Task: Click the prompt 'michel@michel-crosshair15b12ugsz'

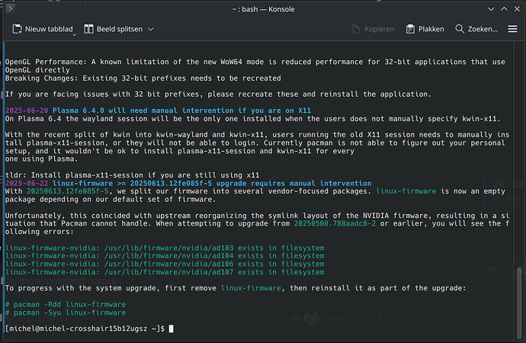Action: pos(79,329)
